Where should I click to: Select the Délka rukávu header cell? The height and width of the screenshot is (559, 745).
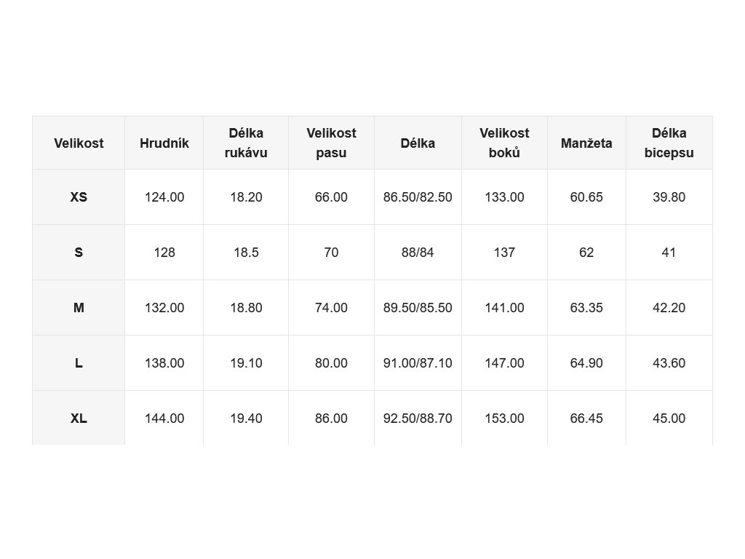coord(246,143)
